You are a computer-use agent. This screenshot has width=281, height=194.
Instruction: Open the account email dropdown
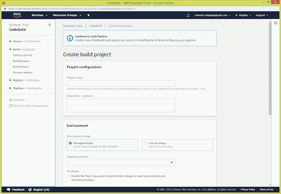tap(213, 15)
